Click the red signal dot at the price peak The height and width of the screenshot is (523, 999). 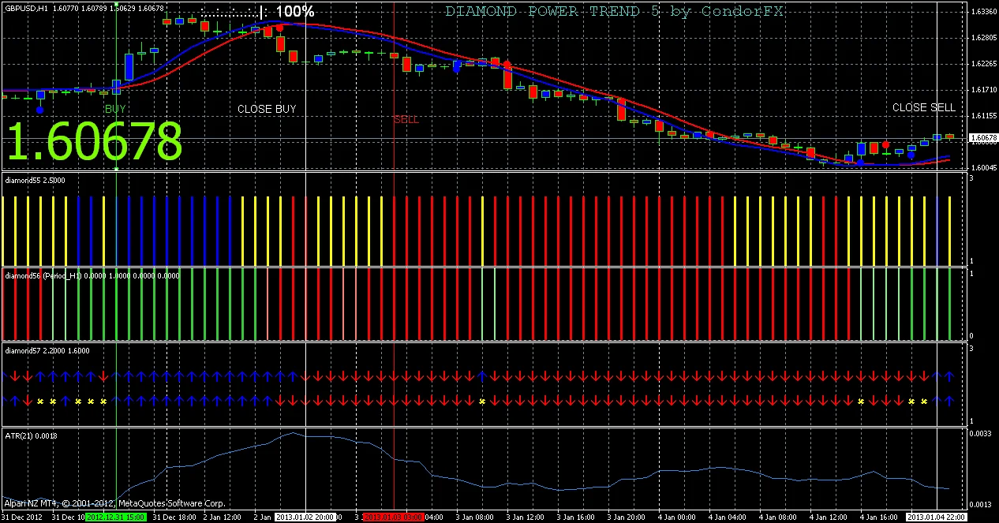280,27
